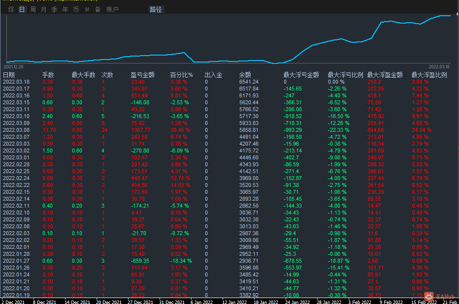Click trade count 24
Image resolution: width=459 pixels, height=304 pixels.
pyautogui.click(x=104, y=130)
